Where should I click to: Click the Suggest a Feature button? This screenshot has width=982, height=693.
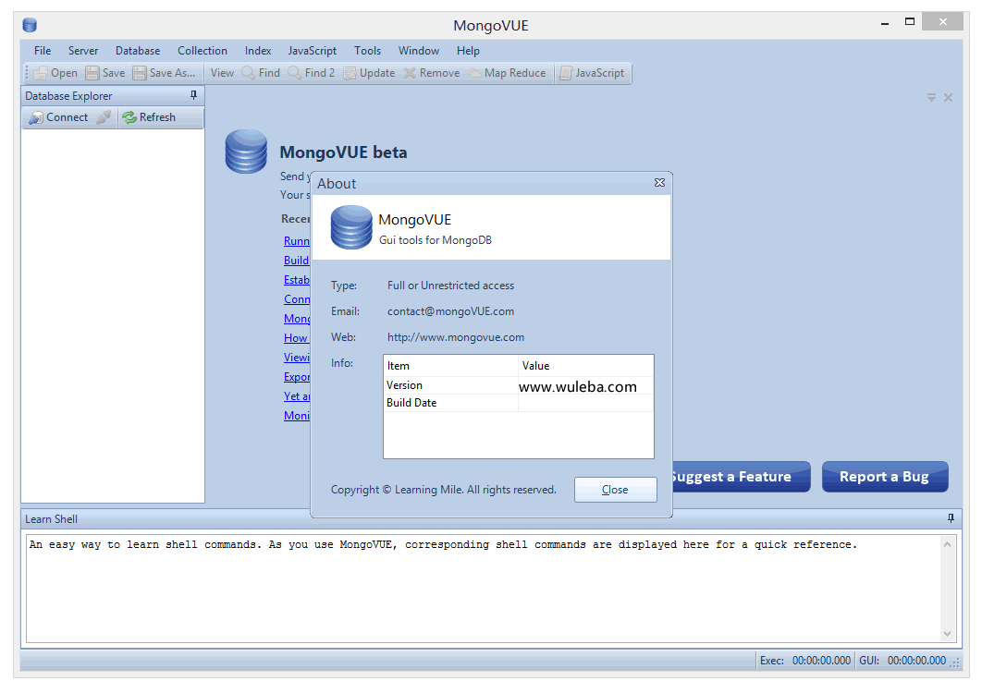tap(741, 477)
